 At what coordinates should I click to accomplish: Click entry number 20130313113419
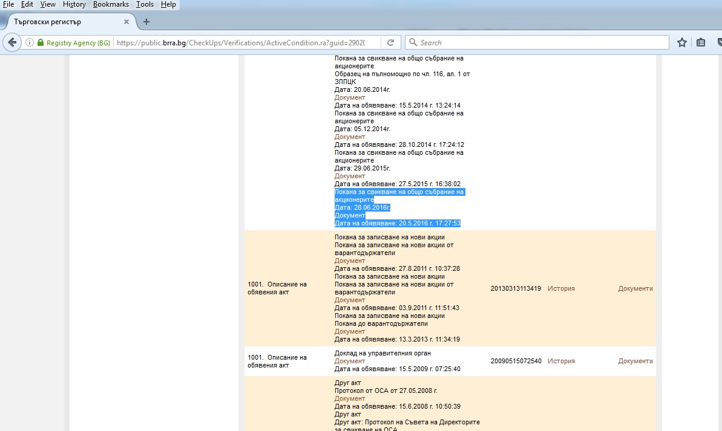click(x=516, y=288)
